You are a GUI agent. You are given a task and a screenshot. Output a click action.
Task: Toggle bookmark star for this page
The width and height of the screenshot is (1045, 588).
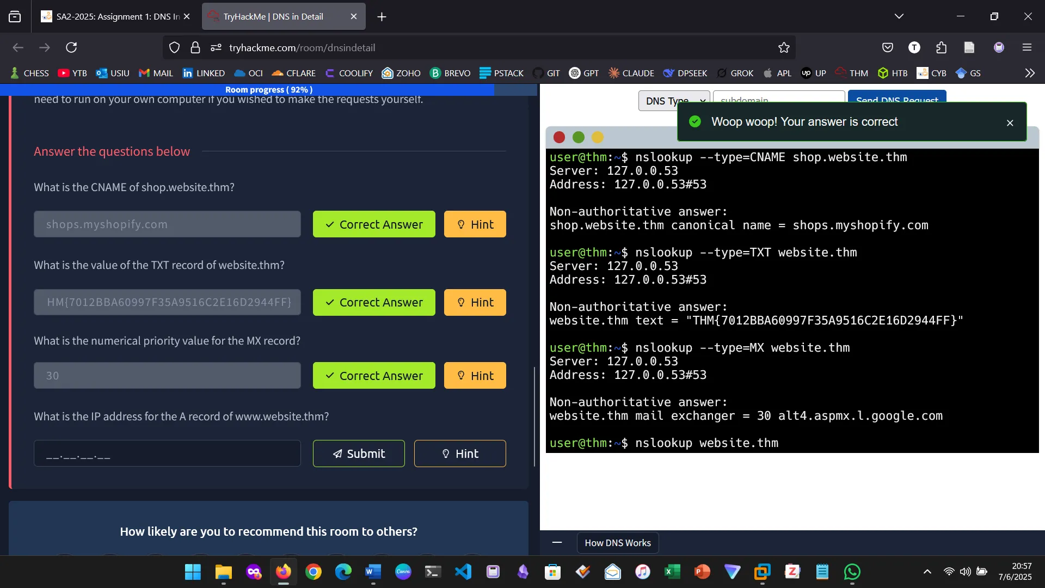pyautogui.click(x=784, y=47)
